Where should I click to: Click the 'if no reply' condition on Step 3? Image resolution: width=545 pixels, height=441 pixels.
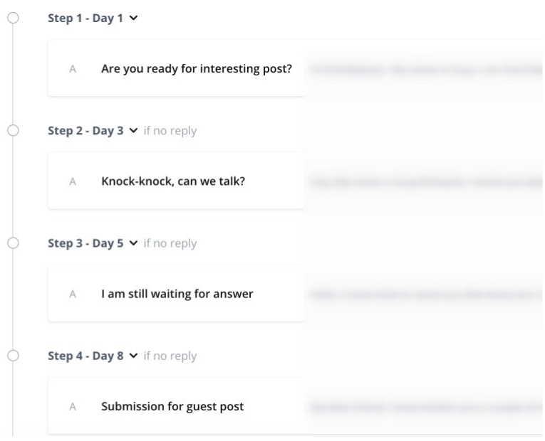(170, 243)
